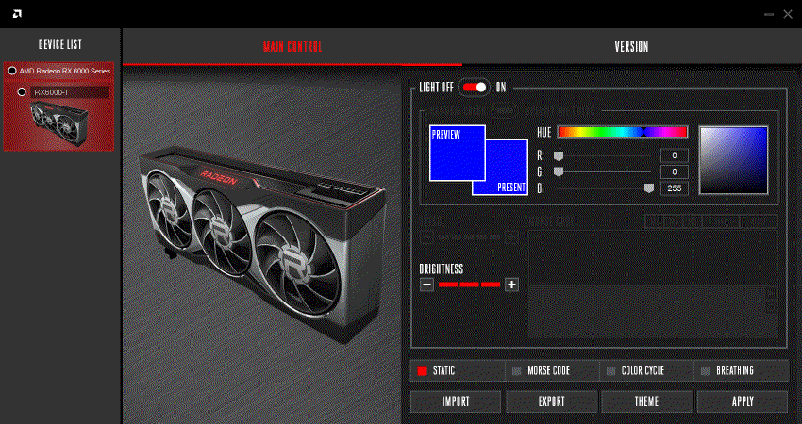Increase brightness with the plus button
This screenshot has height=424, width=802.
[x=511, y=285]
